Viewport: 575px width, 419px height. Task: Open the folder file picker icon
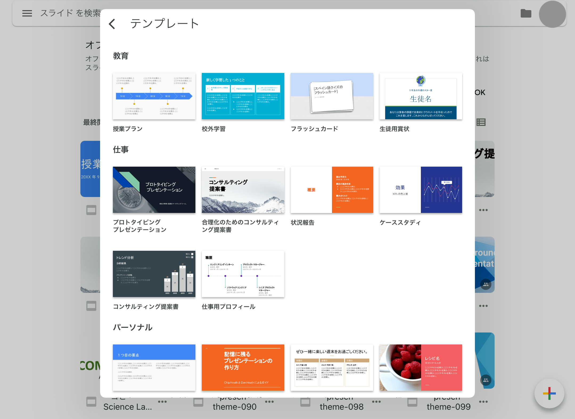click(x=526, y=13)
